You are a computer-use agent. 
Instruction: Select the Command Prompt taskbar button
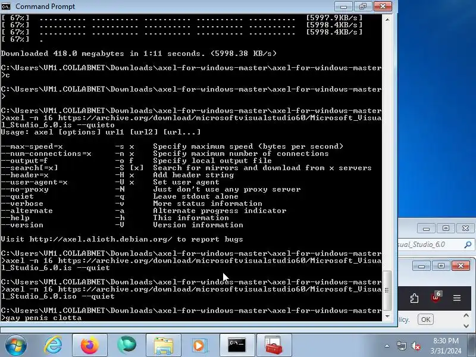pyautogui.click(x=237, y=345)
